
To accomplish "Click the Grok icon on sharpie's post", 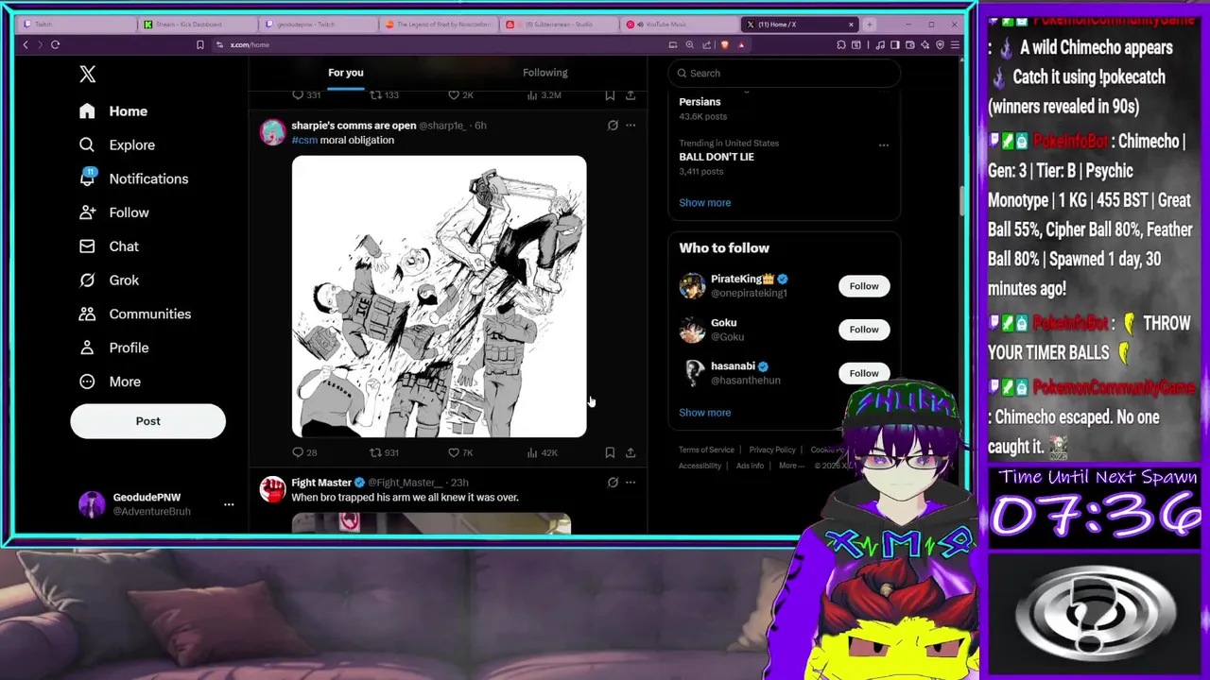I will 613,125.
